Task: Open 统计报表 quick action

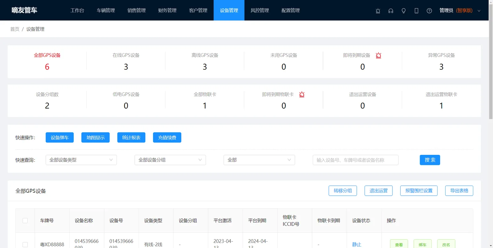Action: point(131,138)
